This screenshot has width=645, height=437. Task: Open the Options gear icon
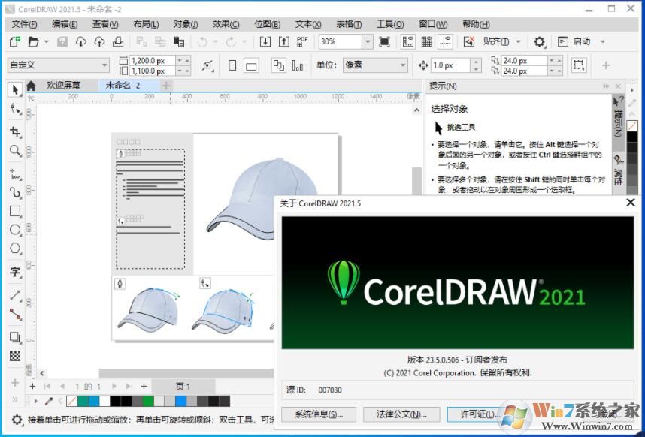(x=540, y=41)
